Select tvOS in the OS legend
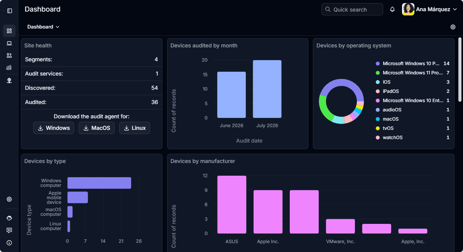Screen dimensions: 463x252 coord(412,128)
